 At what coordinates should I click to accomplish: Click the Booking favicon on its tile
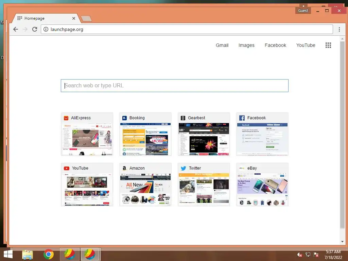124,118
